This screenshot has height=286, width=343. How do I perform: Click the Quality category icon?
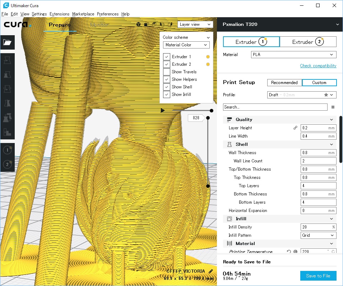click(230, 120)
